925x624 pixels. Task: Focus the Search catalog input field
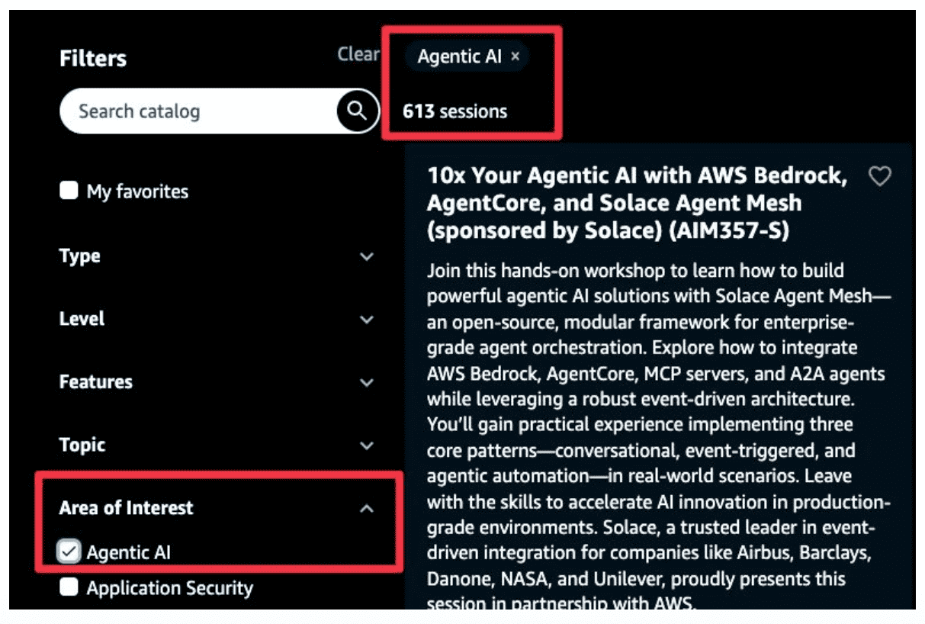point(198,111)
